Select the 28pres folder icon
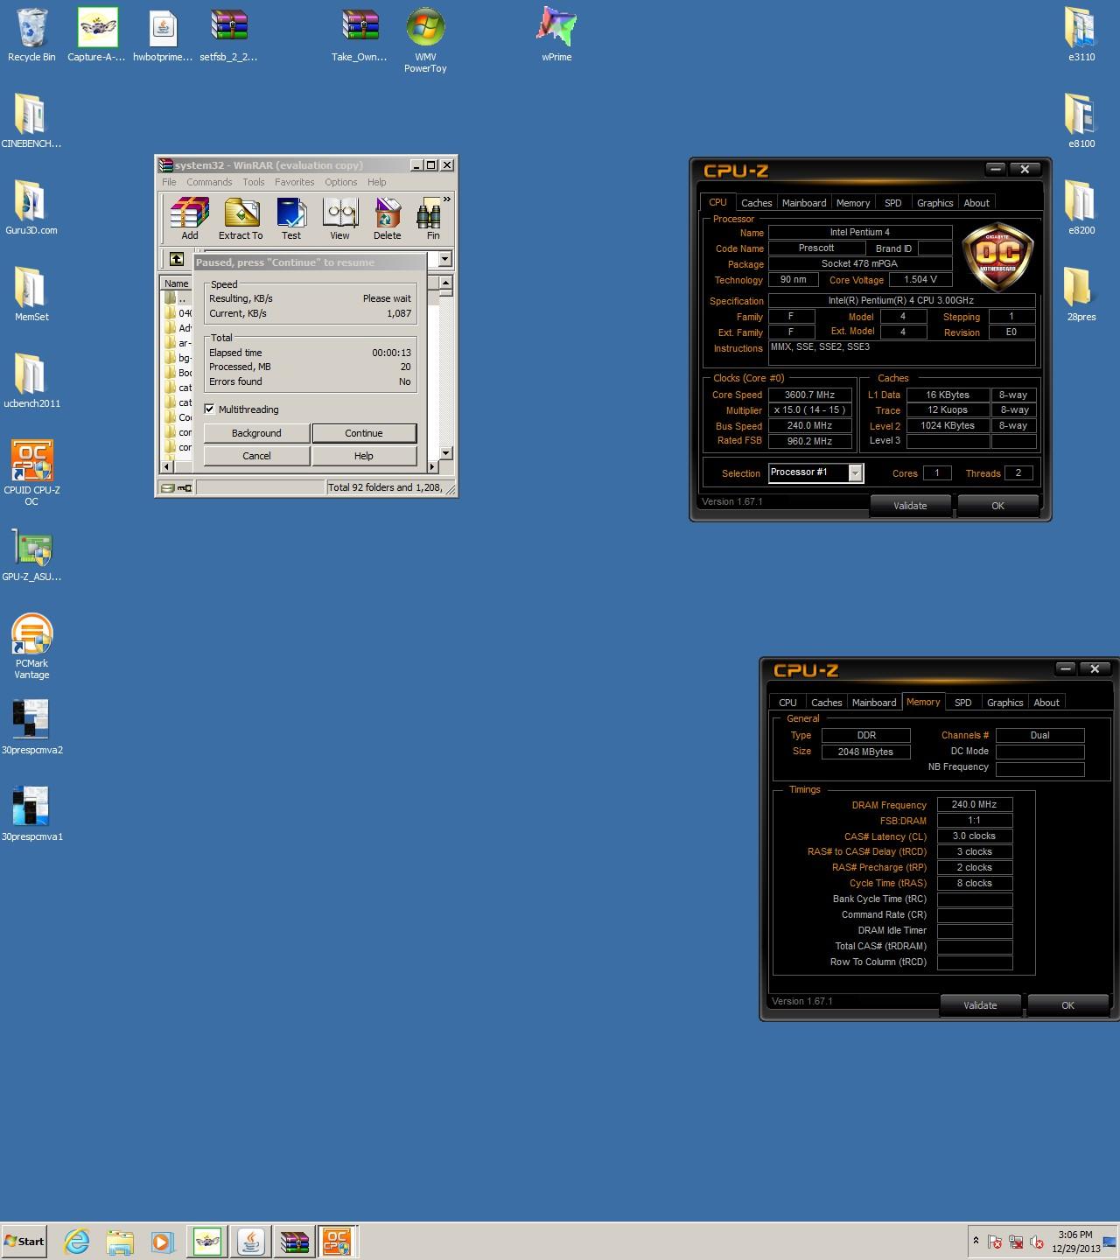This screenshot has height=1260, width=1120. [x=1081, y=294]
